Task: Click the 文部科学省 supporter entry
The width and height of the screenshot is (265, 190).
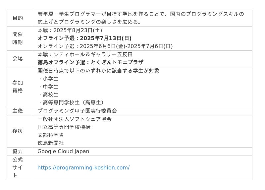Action: coord(50,135)
